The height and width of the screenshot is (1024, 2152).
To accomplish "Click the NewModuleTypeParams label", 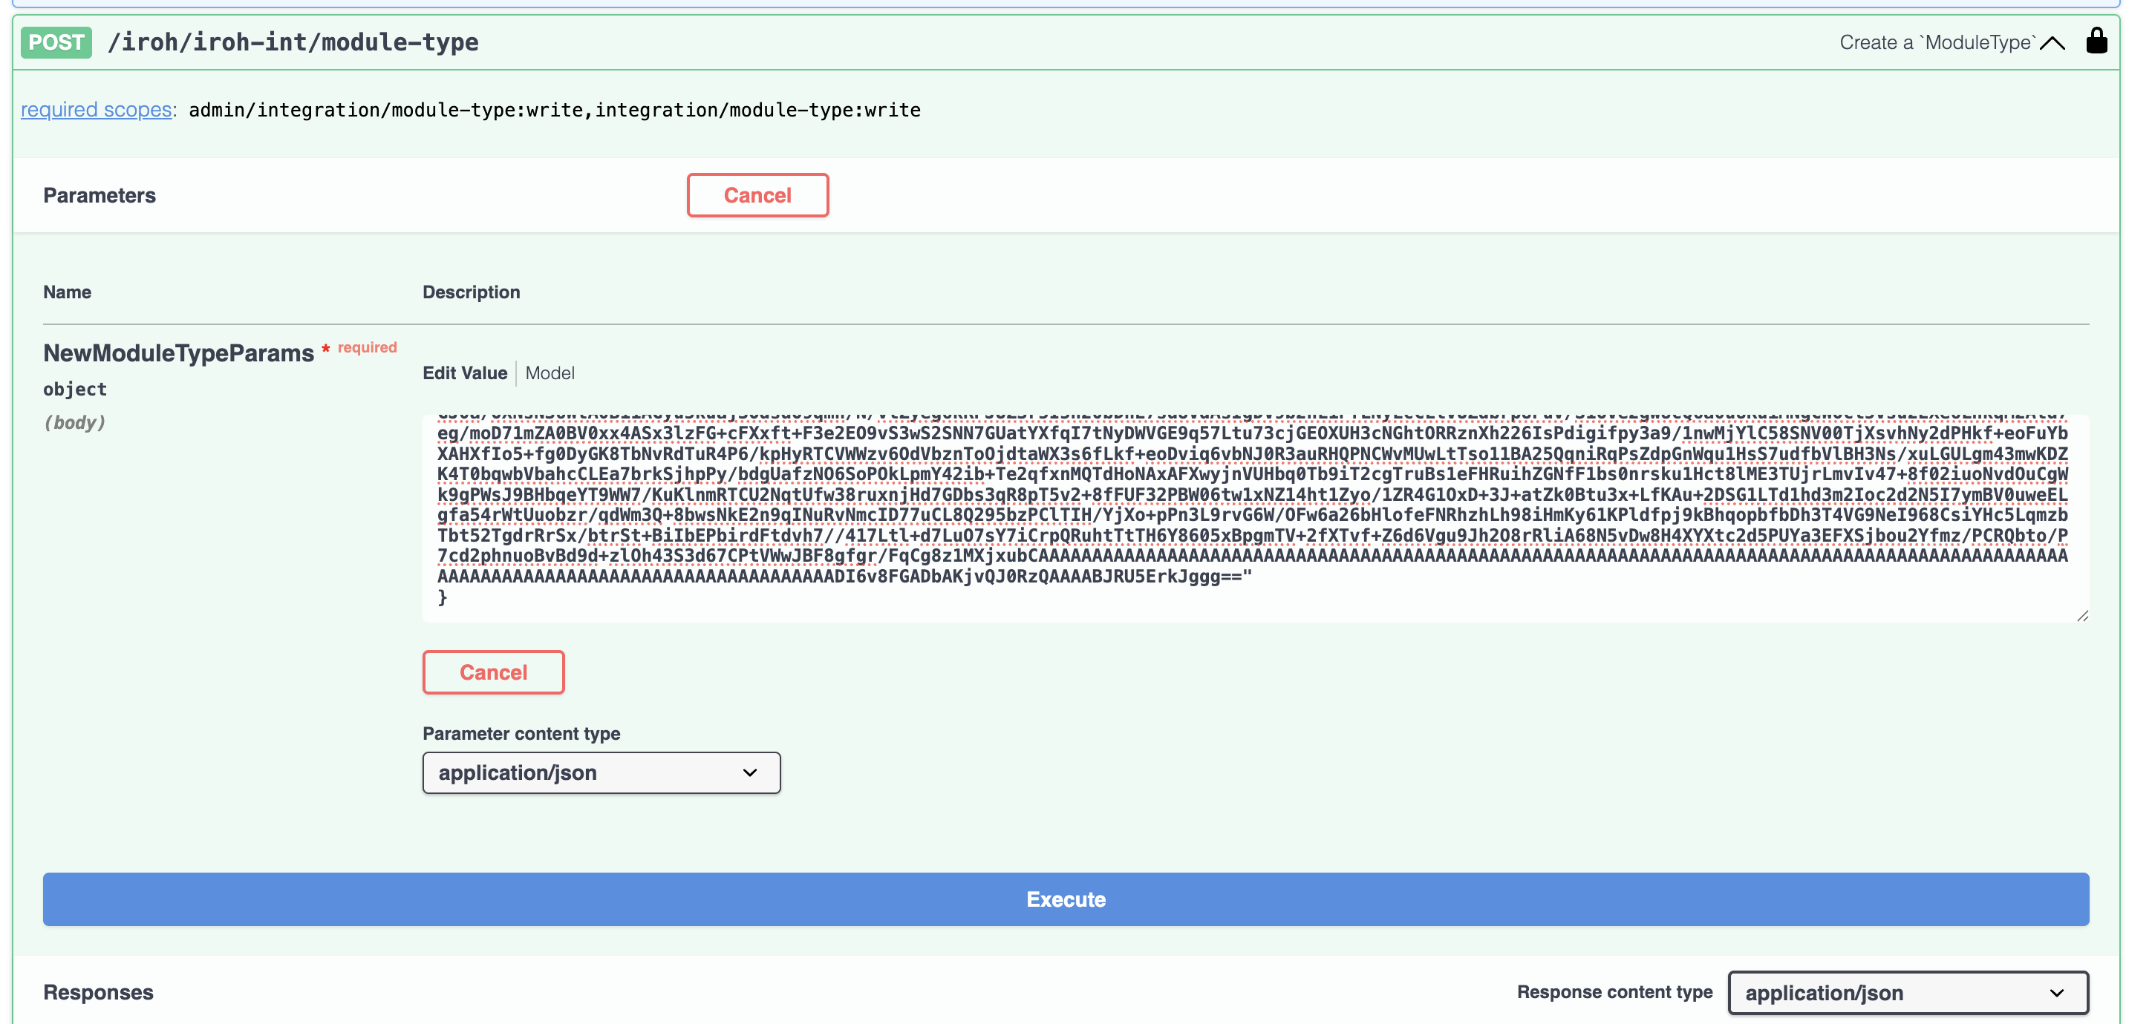I will pos(178,352).
